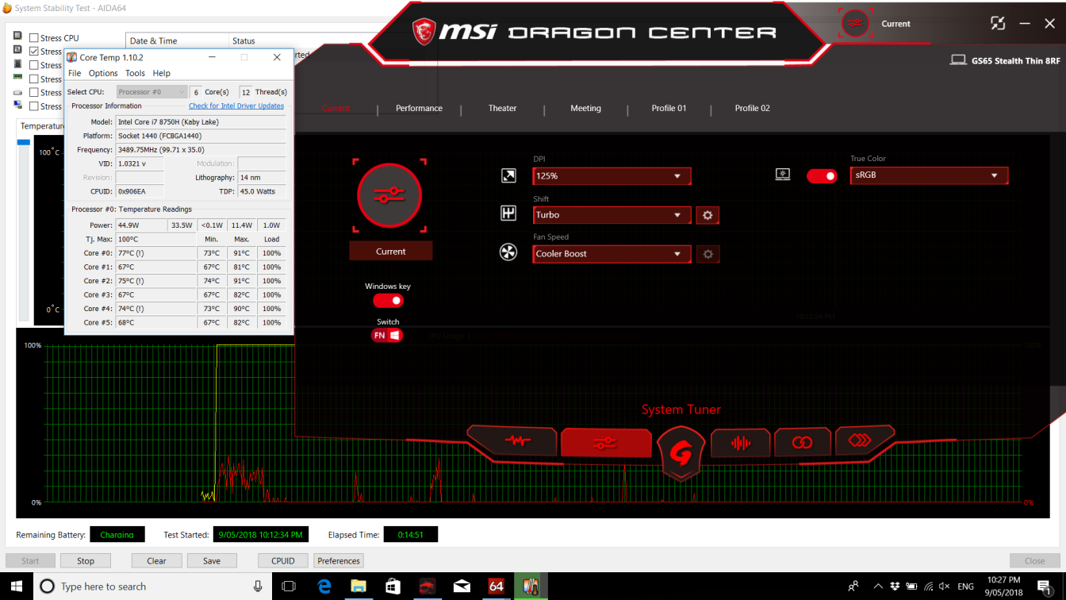Click the red dragon G shield emblem
The image size is (1066, 600).
coord(681,453)
